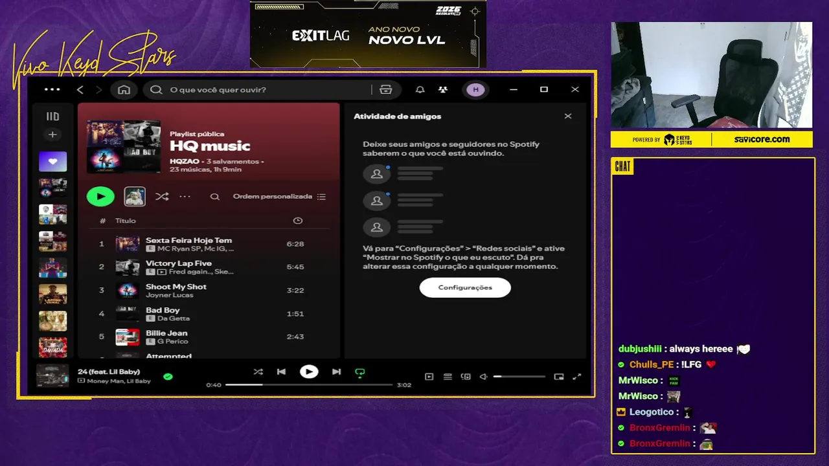
Task: Open the profile avatar 'H' menu
Action: point(475,89)
